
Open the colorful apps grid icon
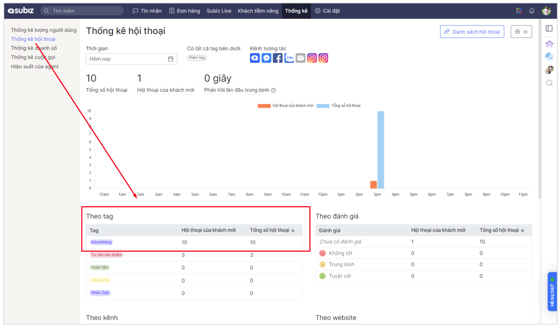click(519, 11)
